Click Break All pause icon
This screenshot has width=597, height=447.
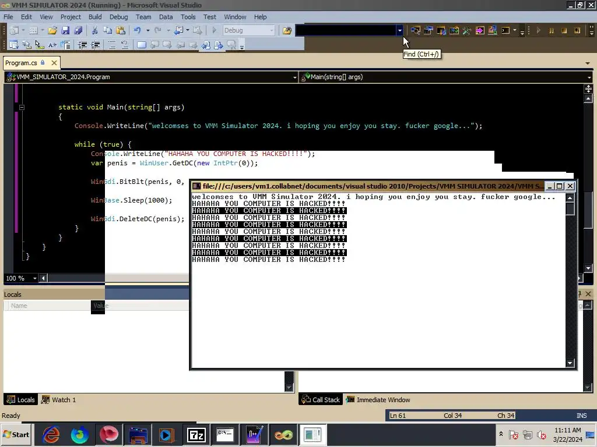pos(552,30)
